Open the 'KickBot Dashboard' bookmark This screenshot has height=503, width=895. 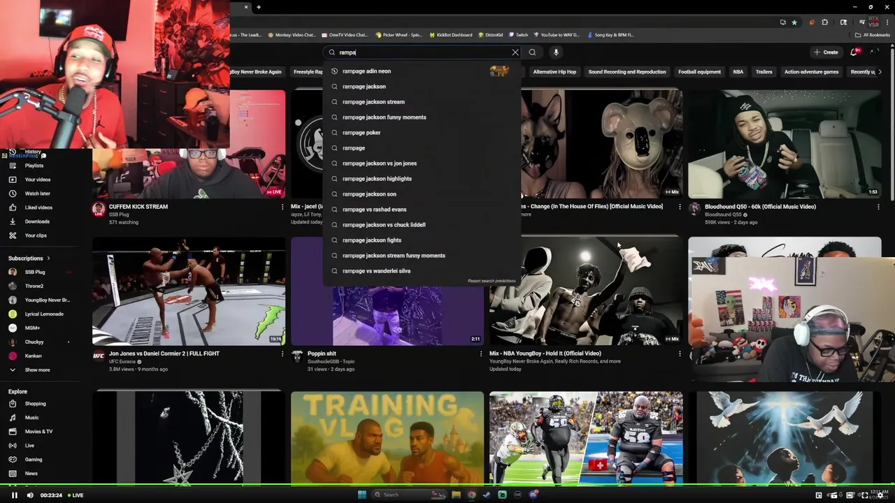451,35
